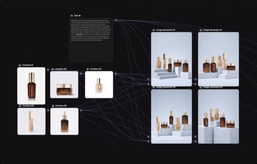Click the image icon beside Creation #4
The width and height of the screenshot is (257, 164).
tap(20, 106)
